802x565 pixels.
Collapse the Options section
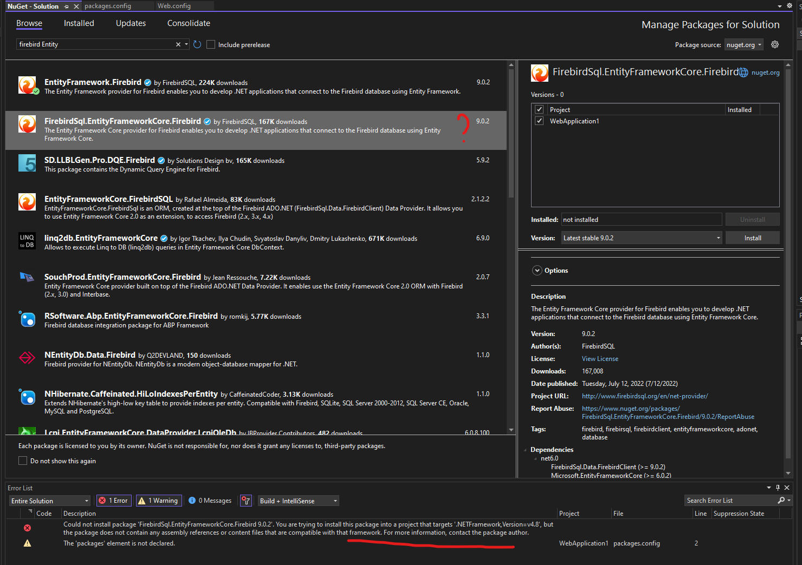pos(537,271)
